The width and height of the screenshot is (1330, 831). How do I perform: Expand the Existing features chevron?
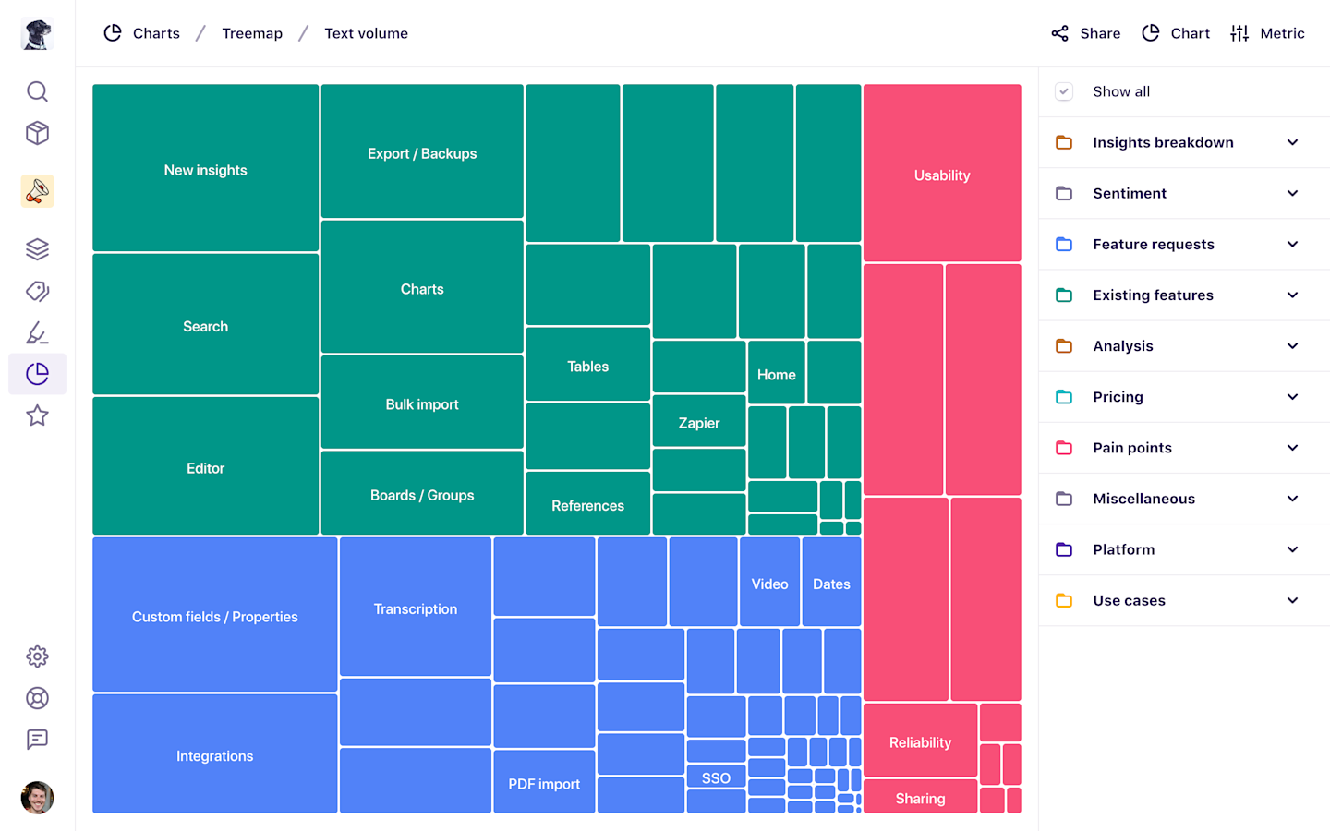click(x=1292, y=295)
